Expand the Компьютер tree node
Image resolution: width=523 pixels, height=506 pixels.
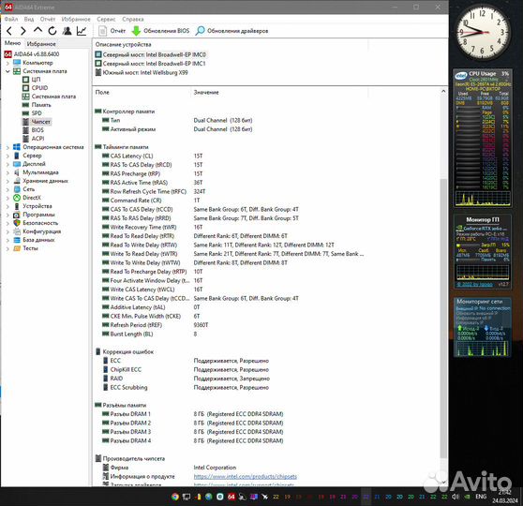click(7, 63)
